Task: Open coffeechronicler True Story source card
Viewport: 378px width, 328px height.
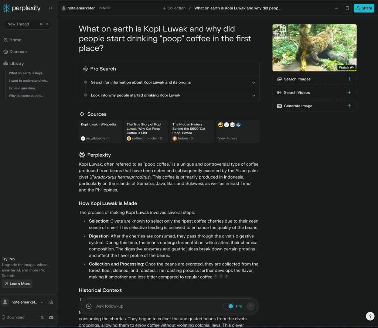Action: pyautogui.click(x=146, y=131)
